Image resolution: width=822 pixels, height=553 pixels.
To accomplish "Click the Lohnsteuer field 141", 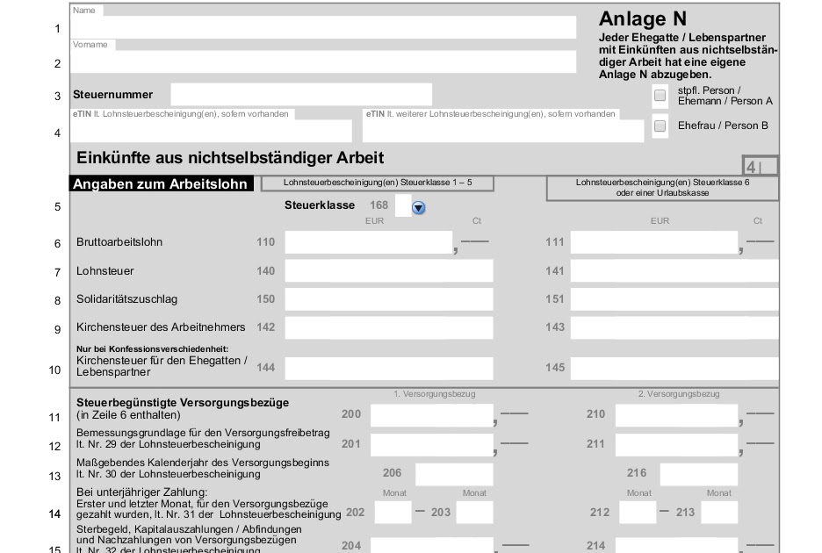I will pyautogui.click(x=674, y=271).
